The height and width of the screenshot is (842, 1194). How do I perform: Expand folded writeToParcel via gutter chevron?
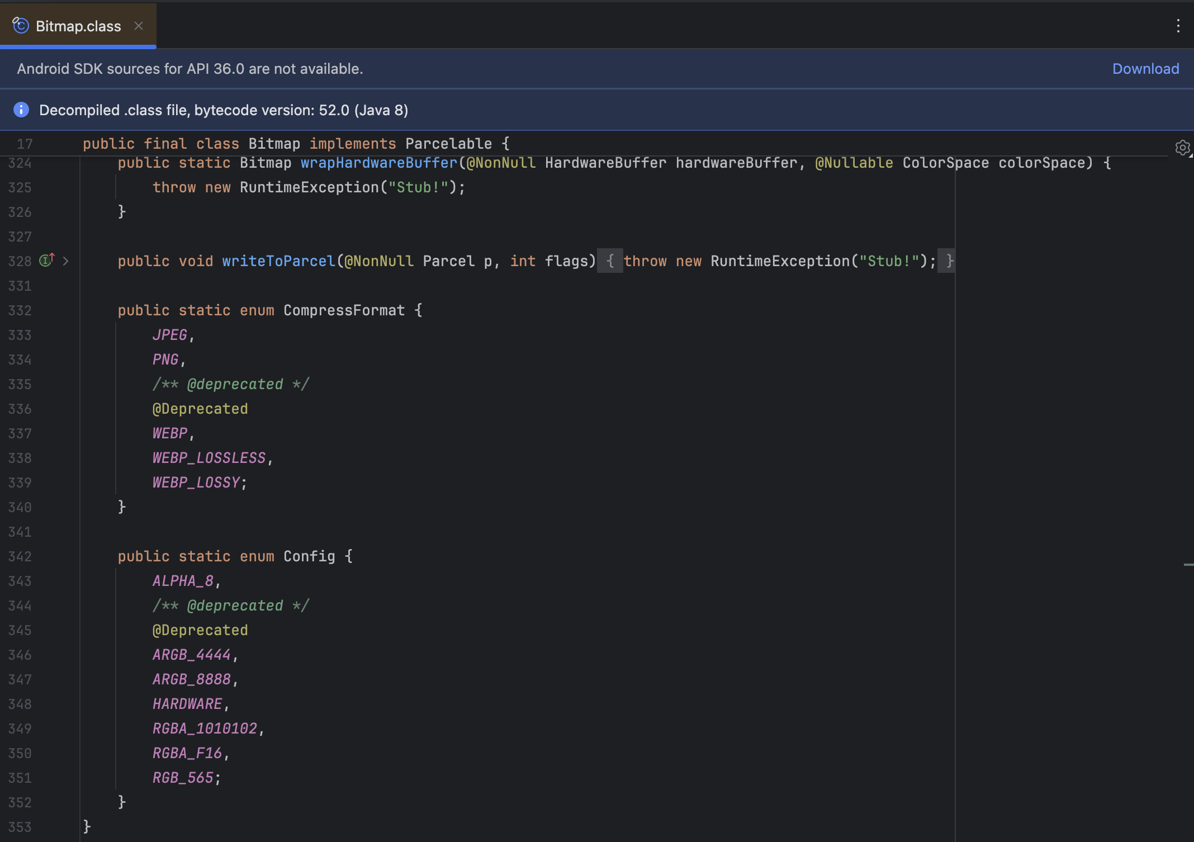pyautogui.click(x=66, y=261)
